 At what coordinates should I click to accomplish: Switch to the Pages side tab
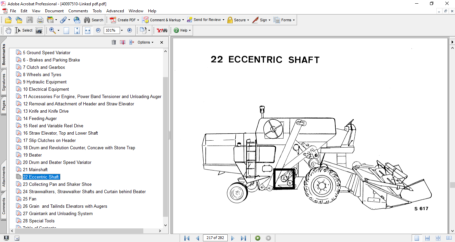click(4, 105)
